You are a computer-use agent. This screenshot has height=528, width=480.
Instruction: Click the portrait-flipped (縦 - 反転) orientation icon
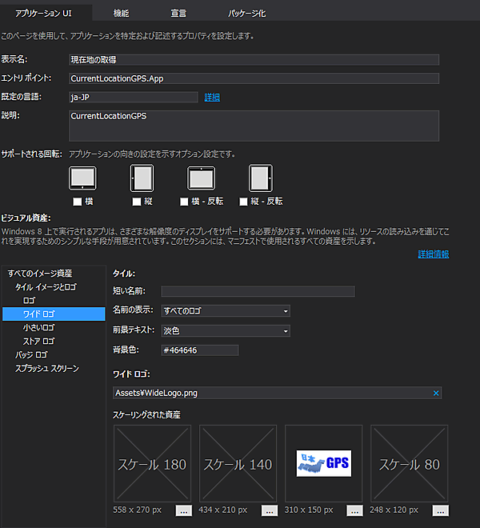coord(260,178)
